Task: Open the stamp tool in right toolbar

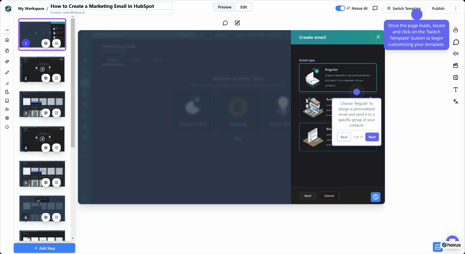Action: (x=456, y=30)
